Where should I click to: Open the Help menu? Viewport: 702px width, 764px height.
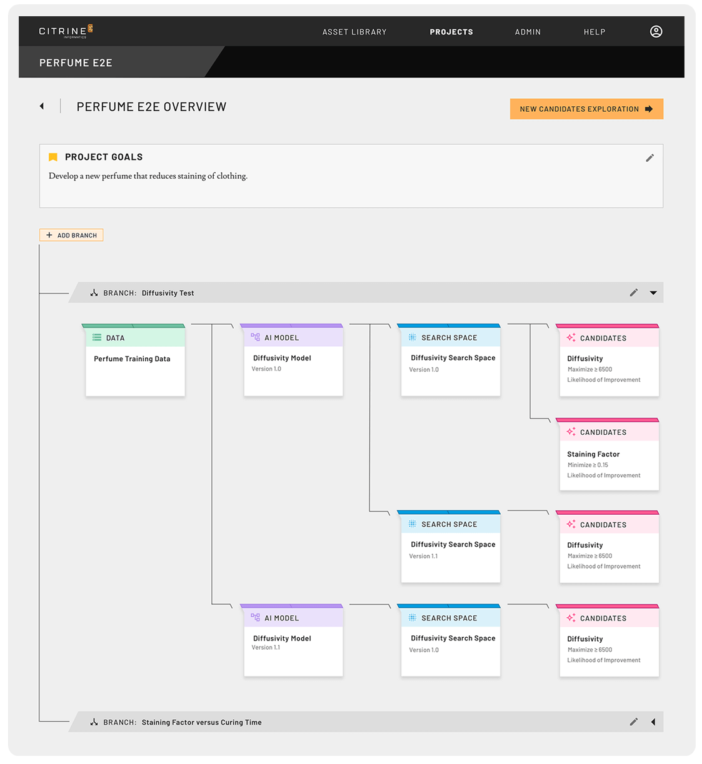click(x=594, y=32)
